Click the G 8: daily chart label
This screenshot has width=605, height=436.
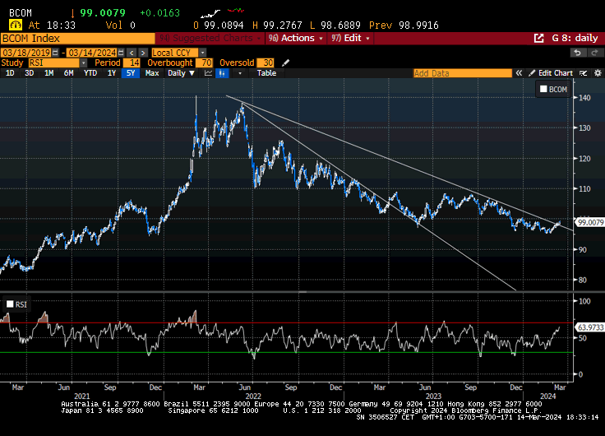pos(575,38)
